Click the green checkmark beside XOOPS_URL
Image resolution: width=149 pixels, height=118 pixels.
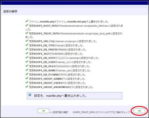click(27, 41)
